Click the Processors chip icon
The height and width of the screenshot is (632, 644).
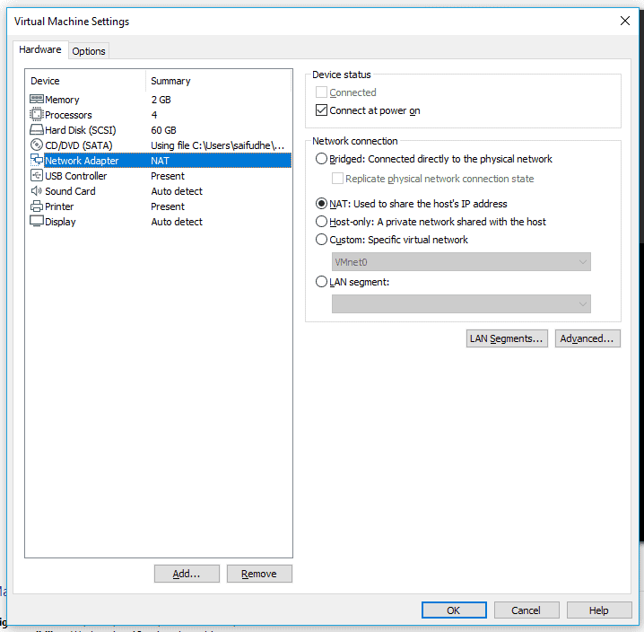point(37,114)
